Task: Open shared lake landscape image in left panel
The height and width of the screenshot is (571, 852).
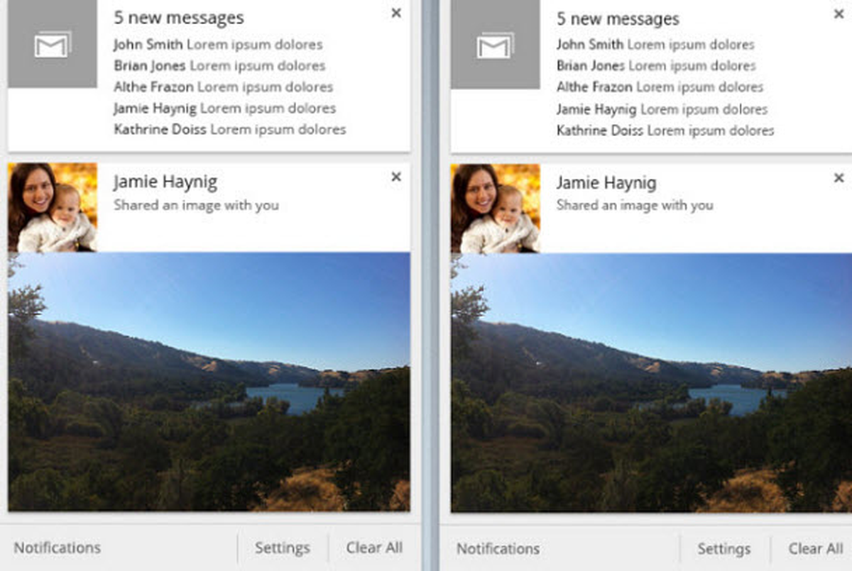Action: (209, 382)
